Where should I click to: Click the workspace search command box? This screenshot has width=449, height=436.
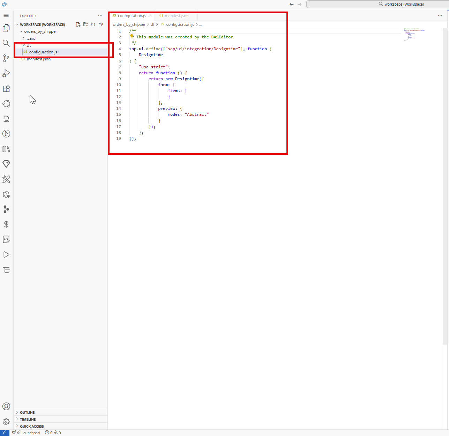[377, 4]
